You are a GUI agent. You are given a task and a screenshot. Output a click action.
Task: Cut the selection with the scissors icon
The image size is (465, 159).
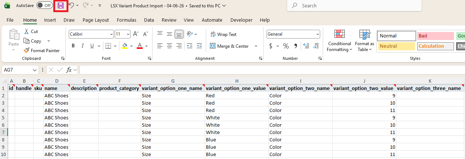pos(27,32)
